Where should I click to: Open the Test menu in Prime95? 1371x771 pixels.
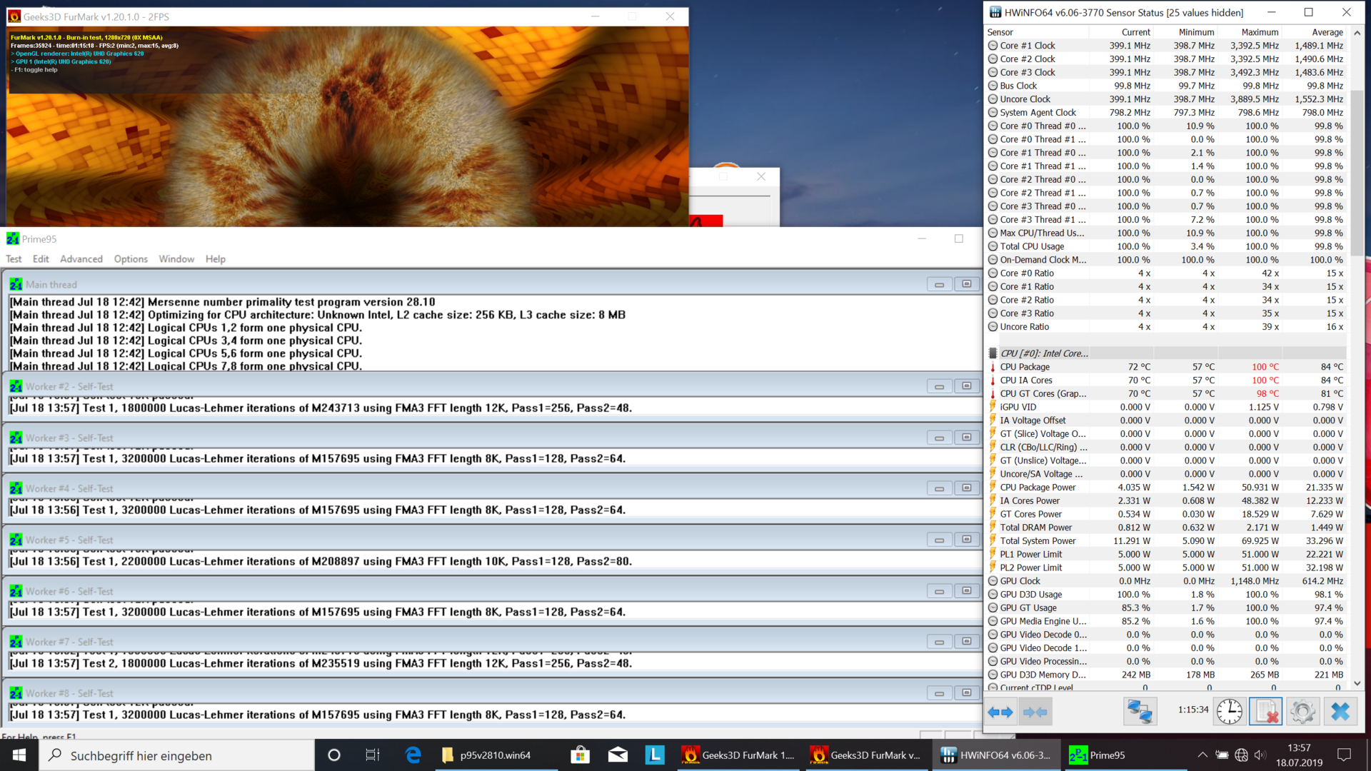(x=14, y=259)
